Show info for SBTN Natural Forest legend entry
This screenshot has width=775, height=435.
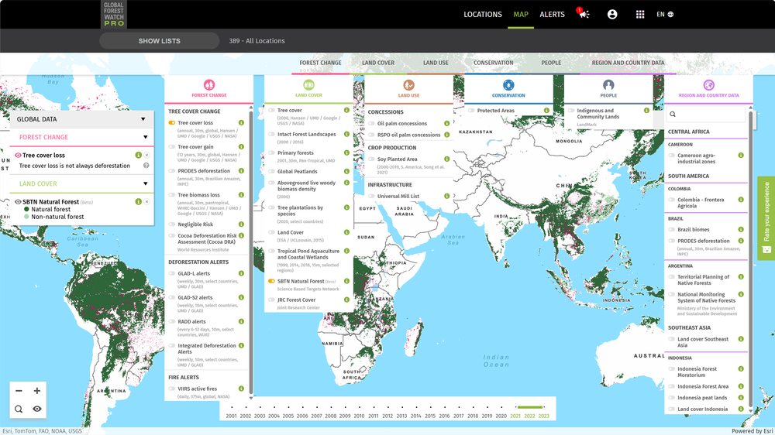[x=139, y=201]
